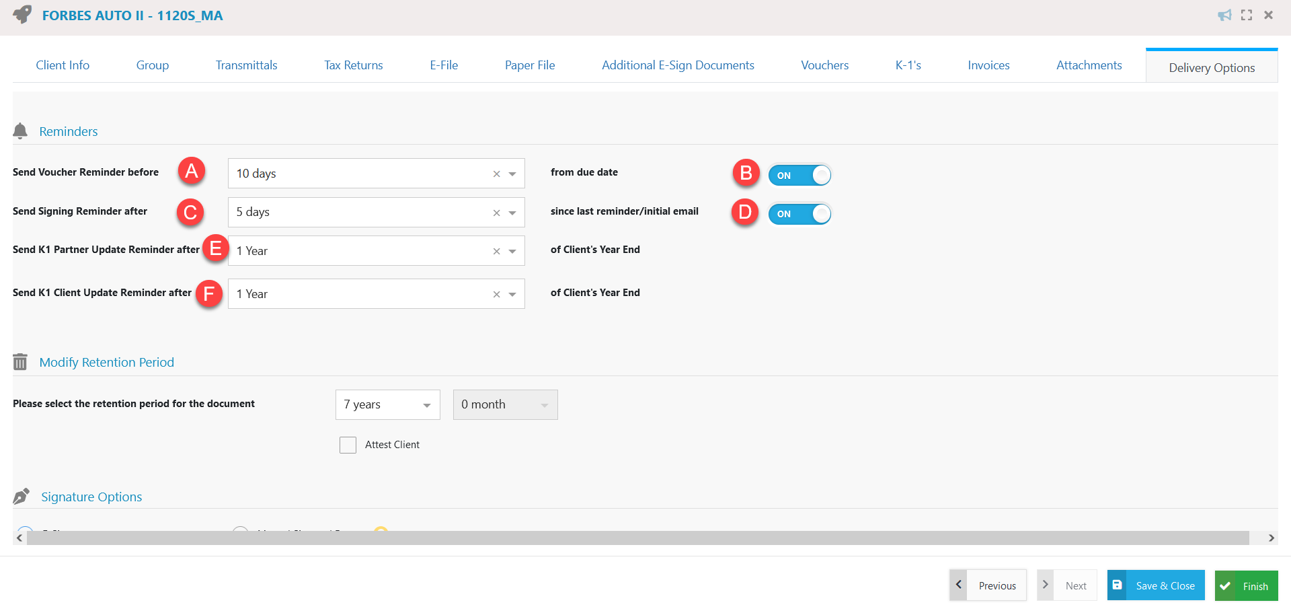Open the retention period years dropdown
This screenshot has width=1291, height=615.
click(x=426, y=404)
